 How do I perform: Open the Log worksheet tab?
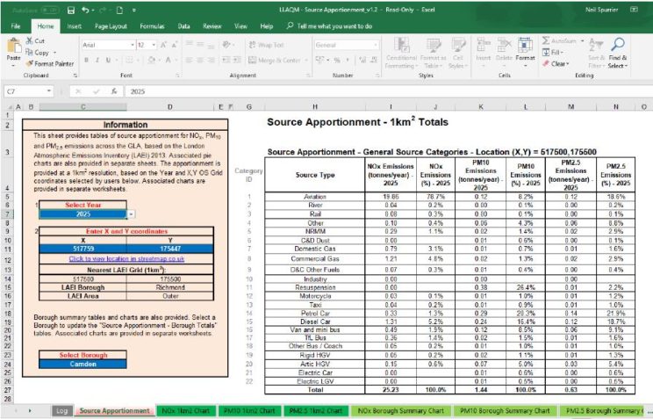(x=61, y=411)
